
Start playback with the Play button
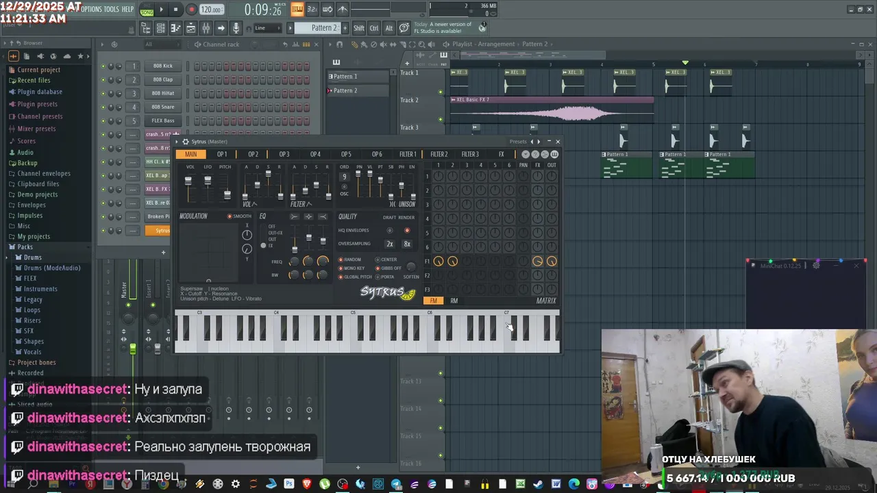pyautogui.click(x=162, y=10)
